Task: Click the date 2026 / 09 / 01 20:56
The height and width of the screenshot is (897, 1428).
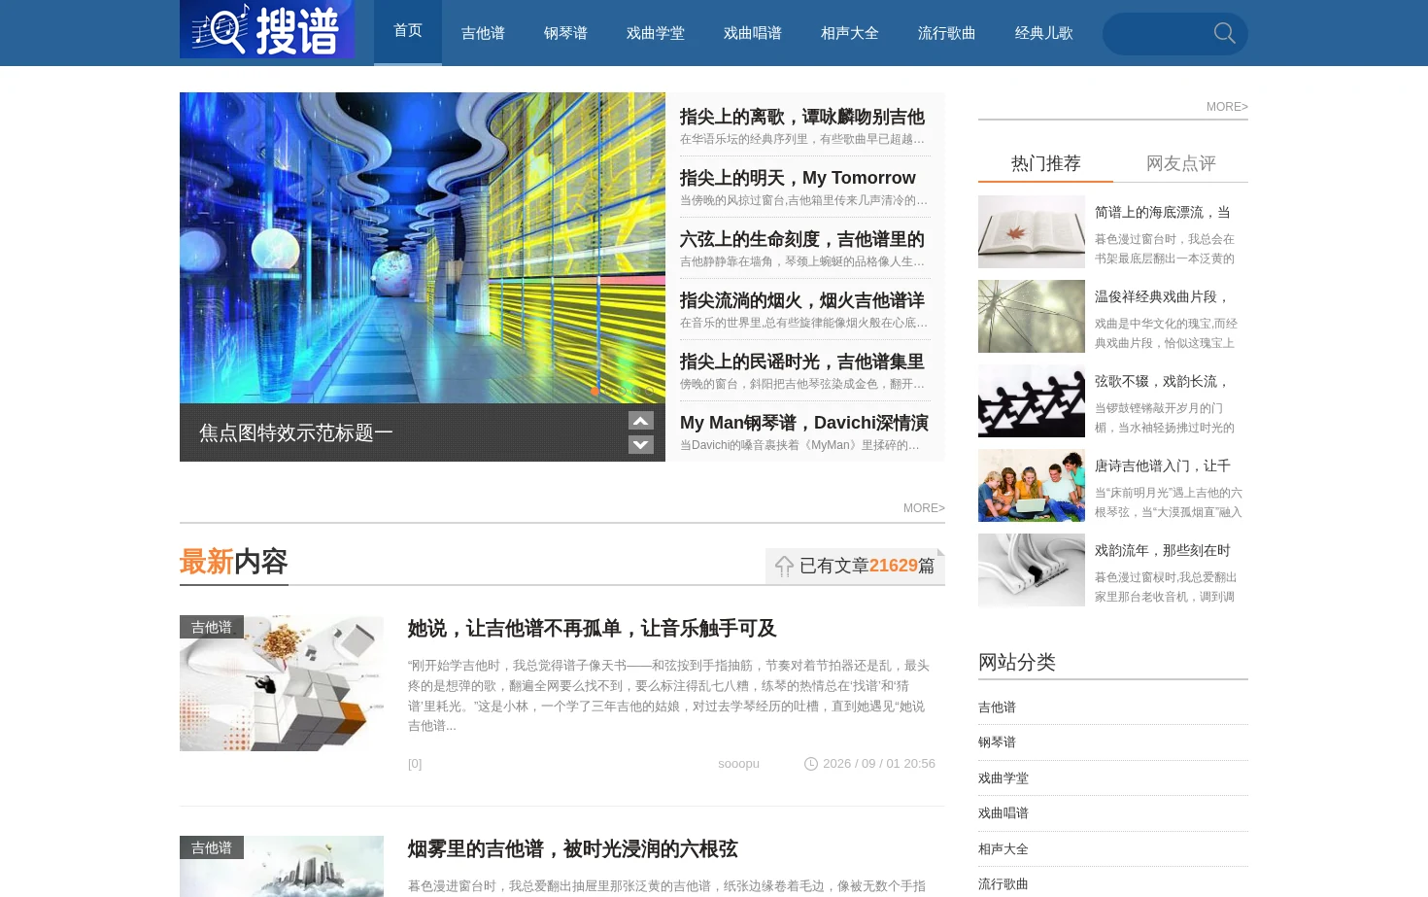Action: 879,764
